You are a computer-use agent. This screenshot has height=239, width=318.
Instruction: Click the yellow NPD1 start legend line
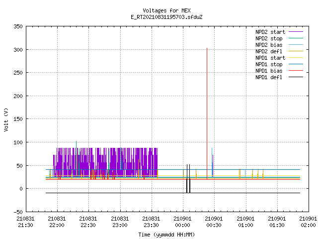(x=296, y=58)
